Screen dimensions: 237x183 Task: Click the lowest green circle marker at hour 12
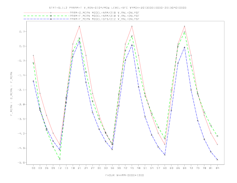pos(60,159)
